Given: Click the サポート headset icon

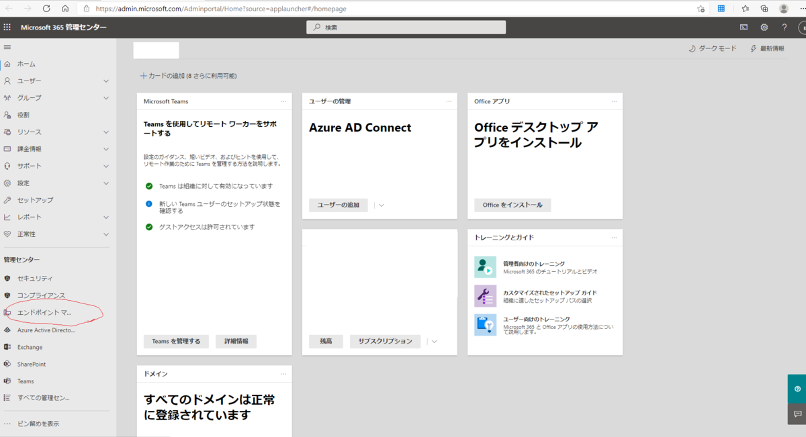Looking at the screenshot, I should click(x=7, y=166).
